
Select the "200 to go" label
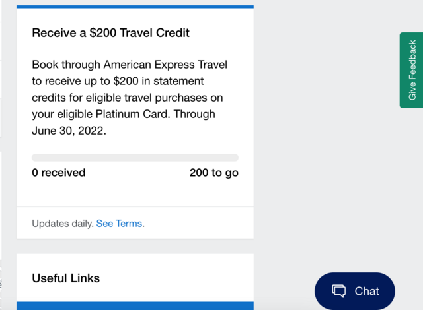point(214,173)
